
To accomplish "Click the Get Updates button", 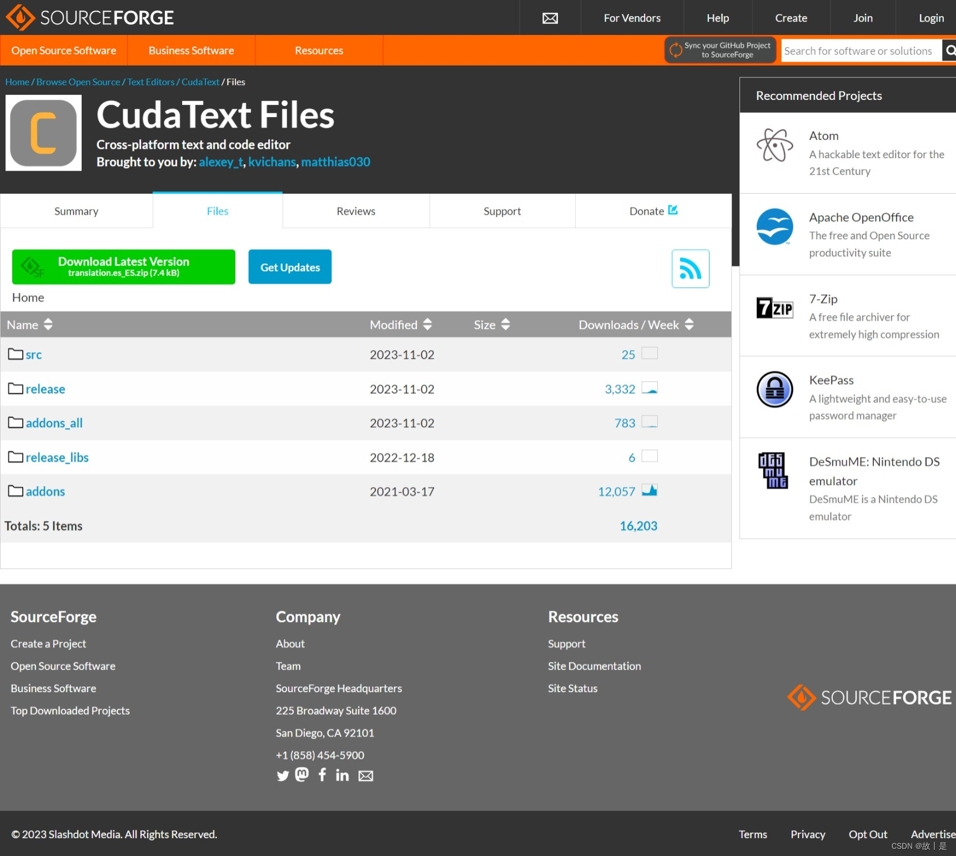I will 290,267.
